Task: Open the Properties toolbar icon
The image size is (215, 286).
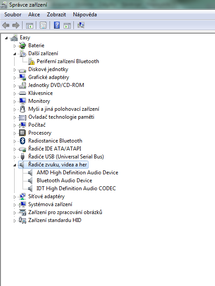Action: (x=43, y=25)
